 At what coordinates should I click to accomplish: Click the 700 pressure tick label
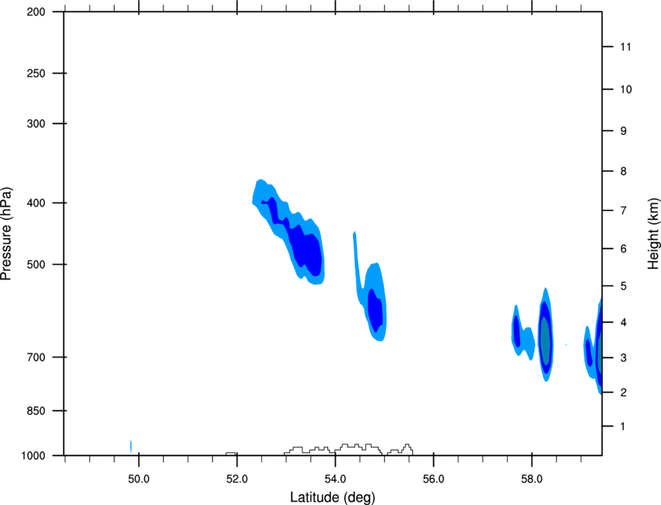click(36, 357)
